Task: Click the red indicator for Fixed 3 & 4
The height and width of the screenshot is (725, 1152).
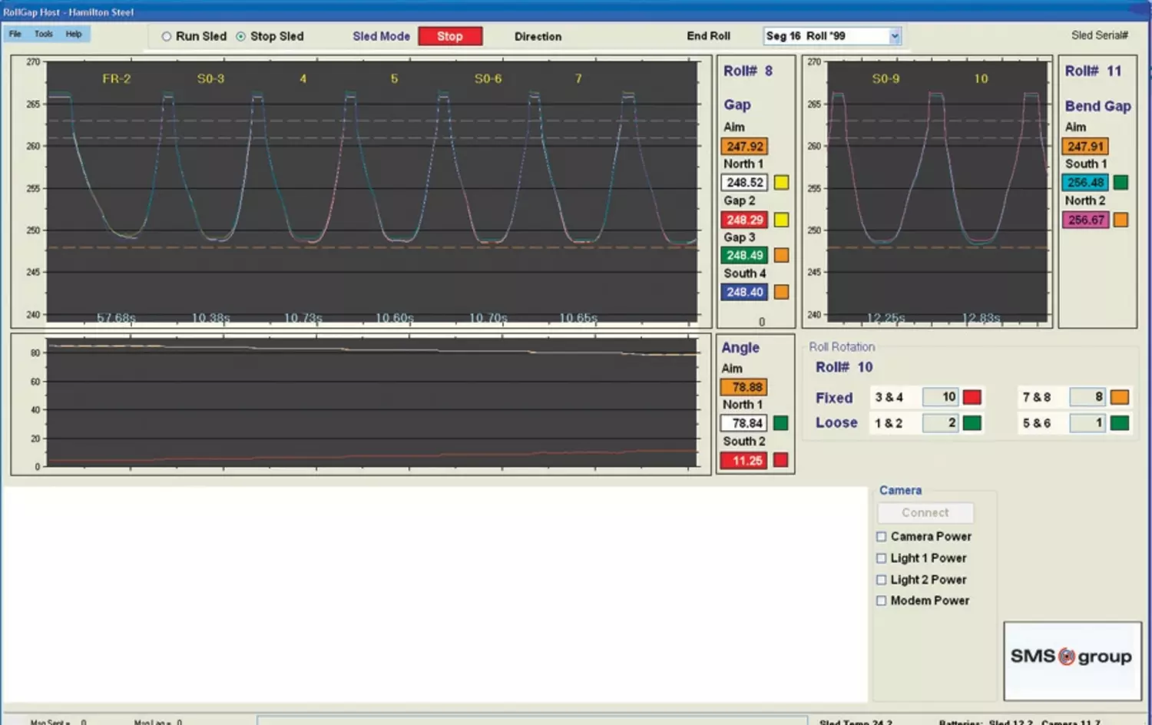Action: click(x=972, y=397)
